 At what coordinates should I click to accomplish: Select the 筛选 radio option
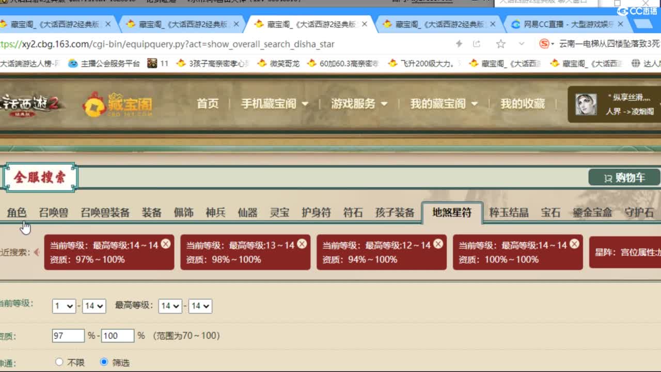coord(104,362)
